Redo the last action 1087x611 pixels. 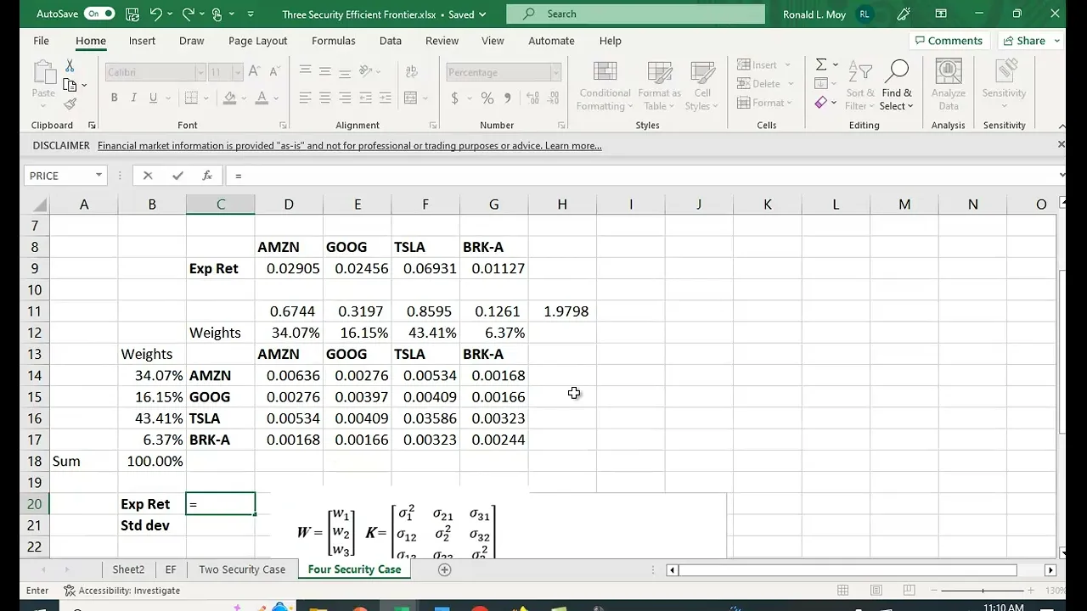coord(188,14)
